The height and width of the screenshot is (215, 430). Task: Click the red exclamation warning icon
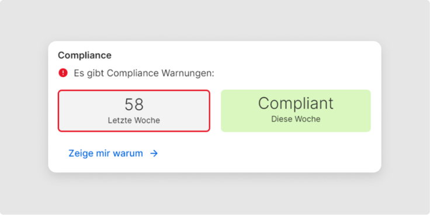pyautogui.click(x=63, y=73)
